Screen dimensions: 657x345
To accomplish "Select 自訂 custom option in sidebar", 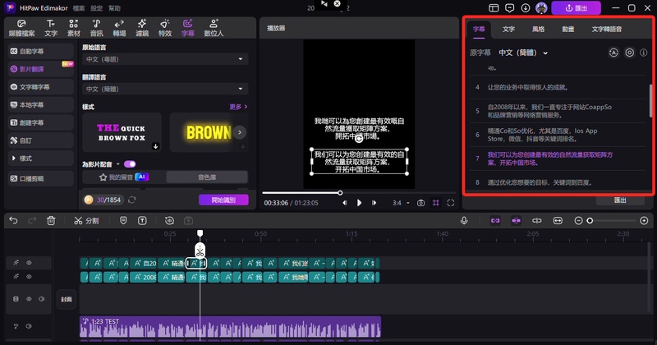I will pyautogui.click(x=40, y=140).
